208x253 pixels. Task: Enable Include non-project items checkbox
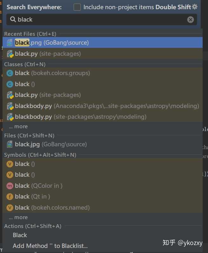pyautogui.click(x=77, y=7)
